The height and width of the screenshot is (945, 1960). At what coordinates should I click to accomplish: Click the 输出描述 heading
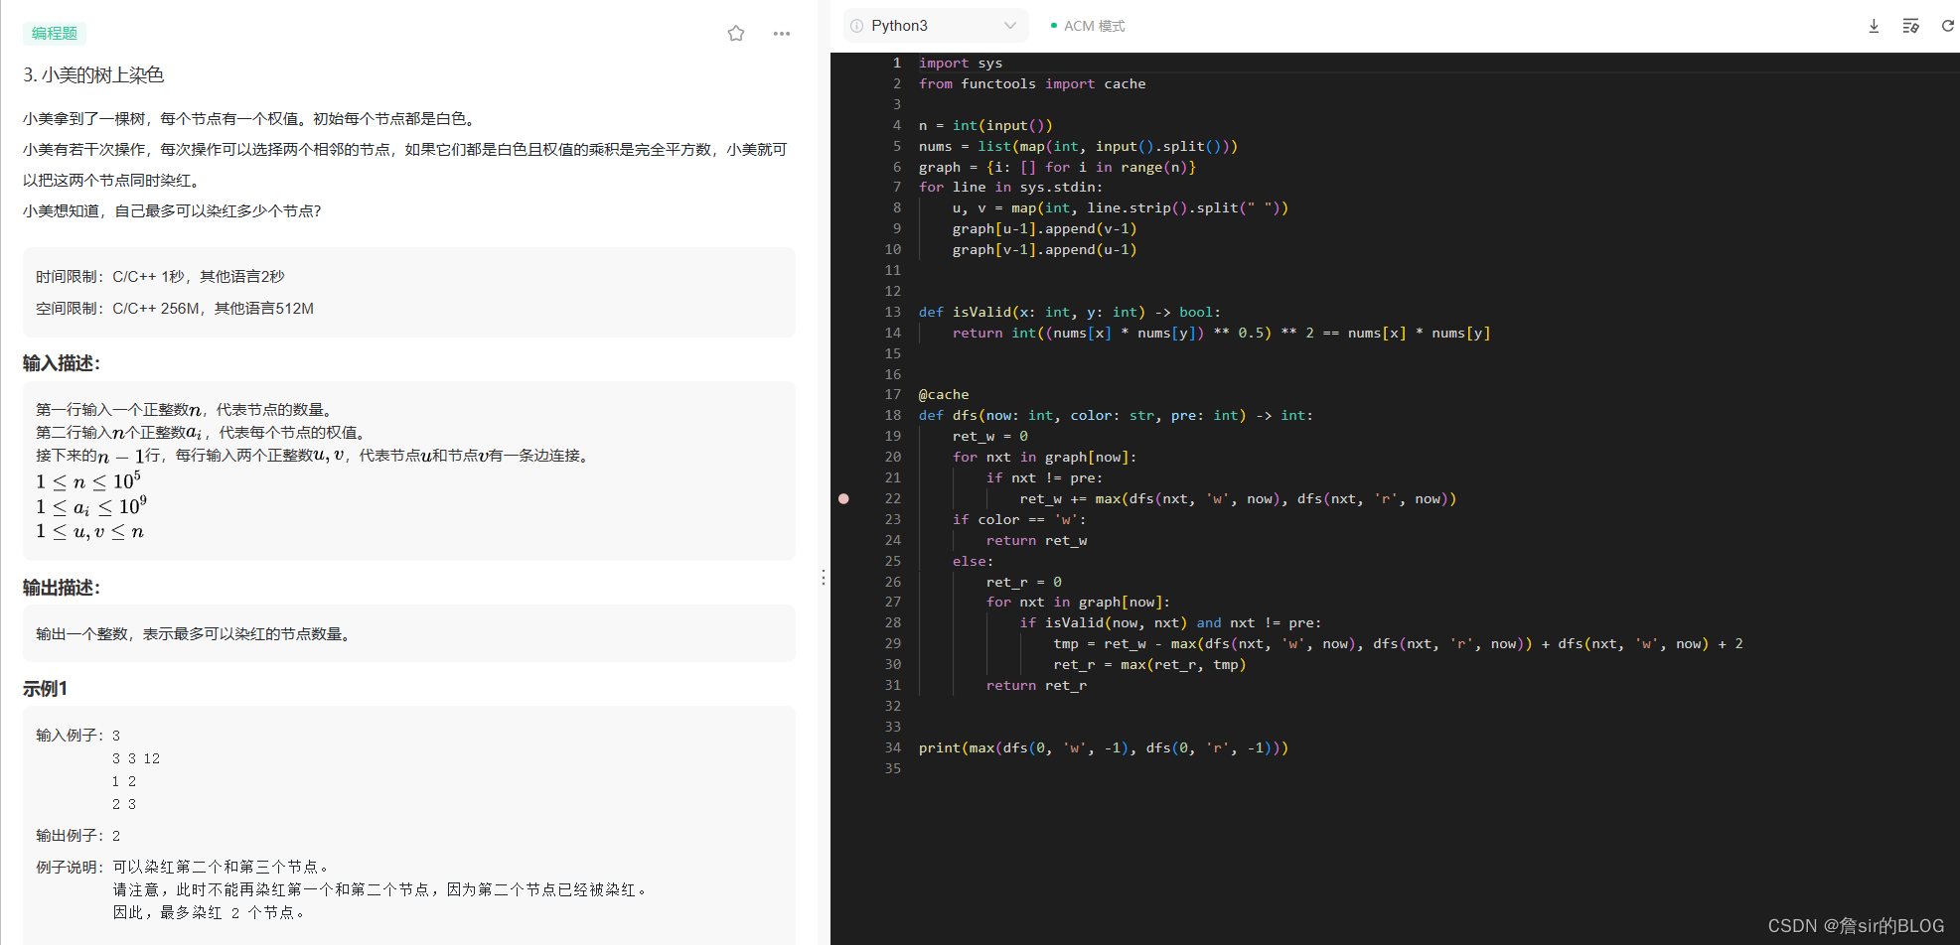pos(62,588)
